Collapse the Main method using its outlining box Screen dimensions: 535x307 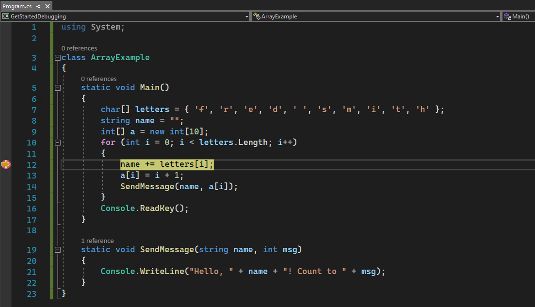pyautogui.click(x=57, y=87)
